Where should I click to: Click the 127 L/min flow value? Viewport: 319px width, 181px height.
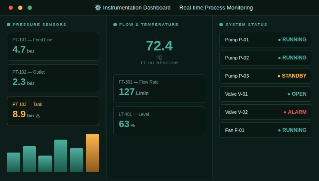[x=134, y=92]
